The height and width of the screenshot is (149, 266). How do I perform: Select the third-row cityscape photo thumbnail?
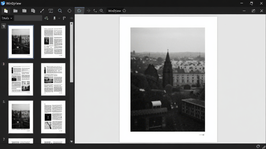tap(21, 117)
